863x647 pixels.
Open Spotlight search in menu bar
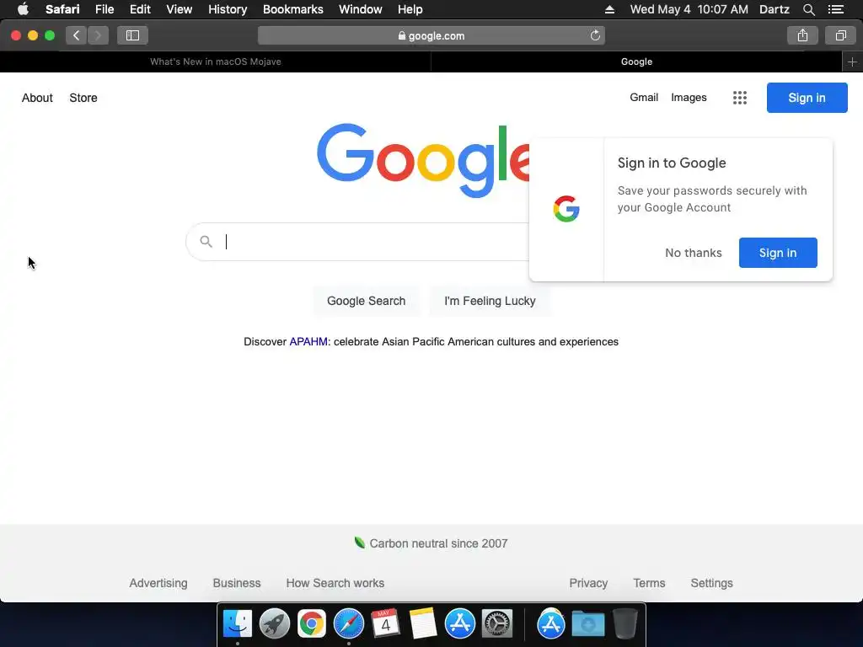(x=808, y=9)
